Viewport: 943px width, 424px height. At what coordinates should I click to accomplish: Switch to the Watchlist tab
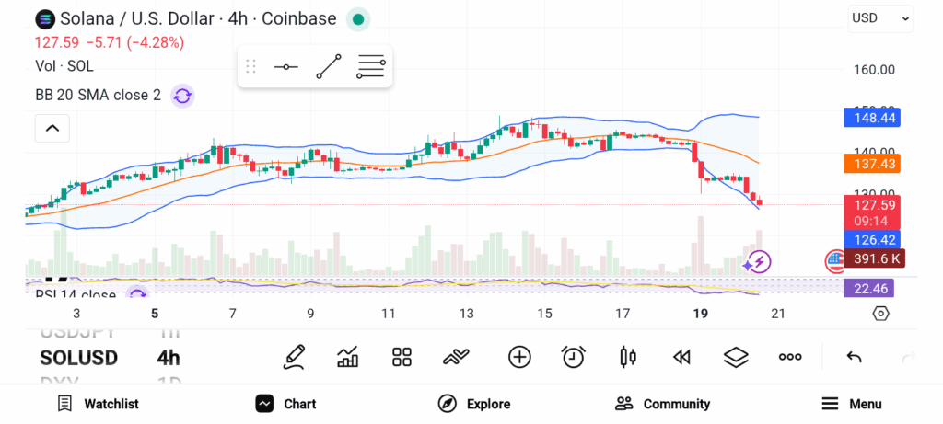pyautogui.click(x=98, y=404)
